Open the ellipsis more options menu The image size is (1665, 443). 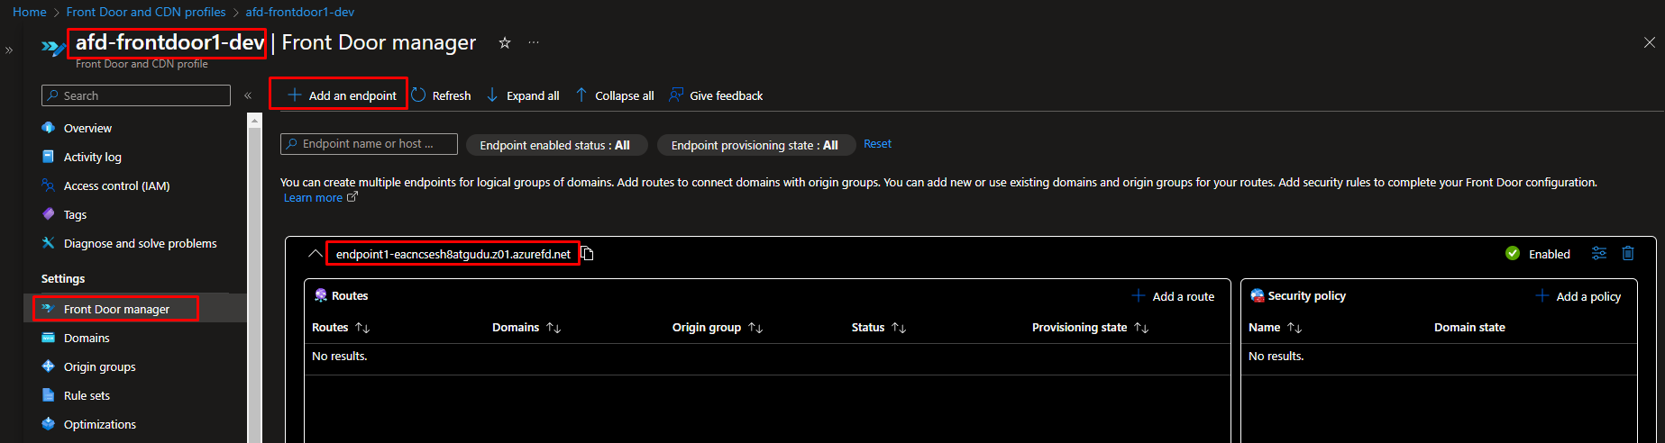tap(534, 42)
